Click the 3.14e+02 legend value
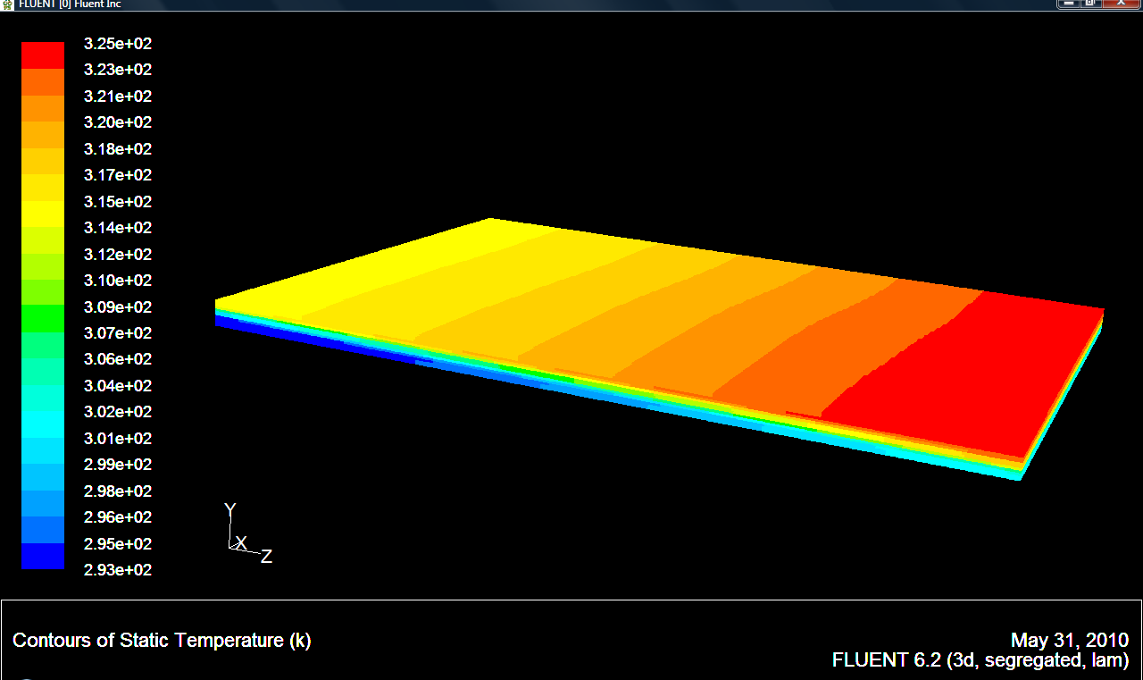The image size is (1143, 680). (117, 228)
